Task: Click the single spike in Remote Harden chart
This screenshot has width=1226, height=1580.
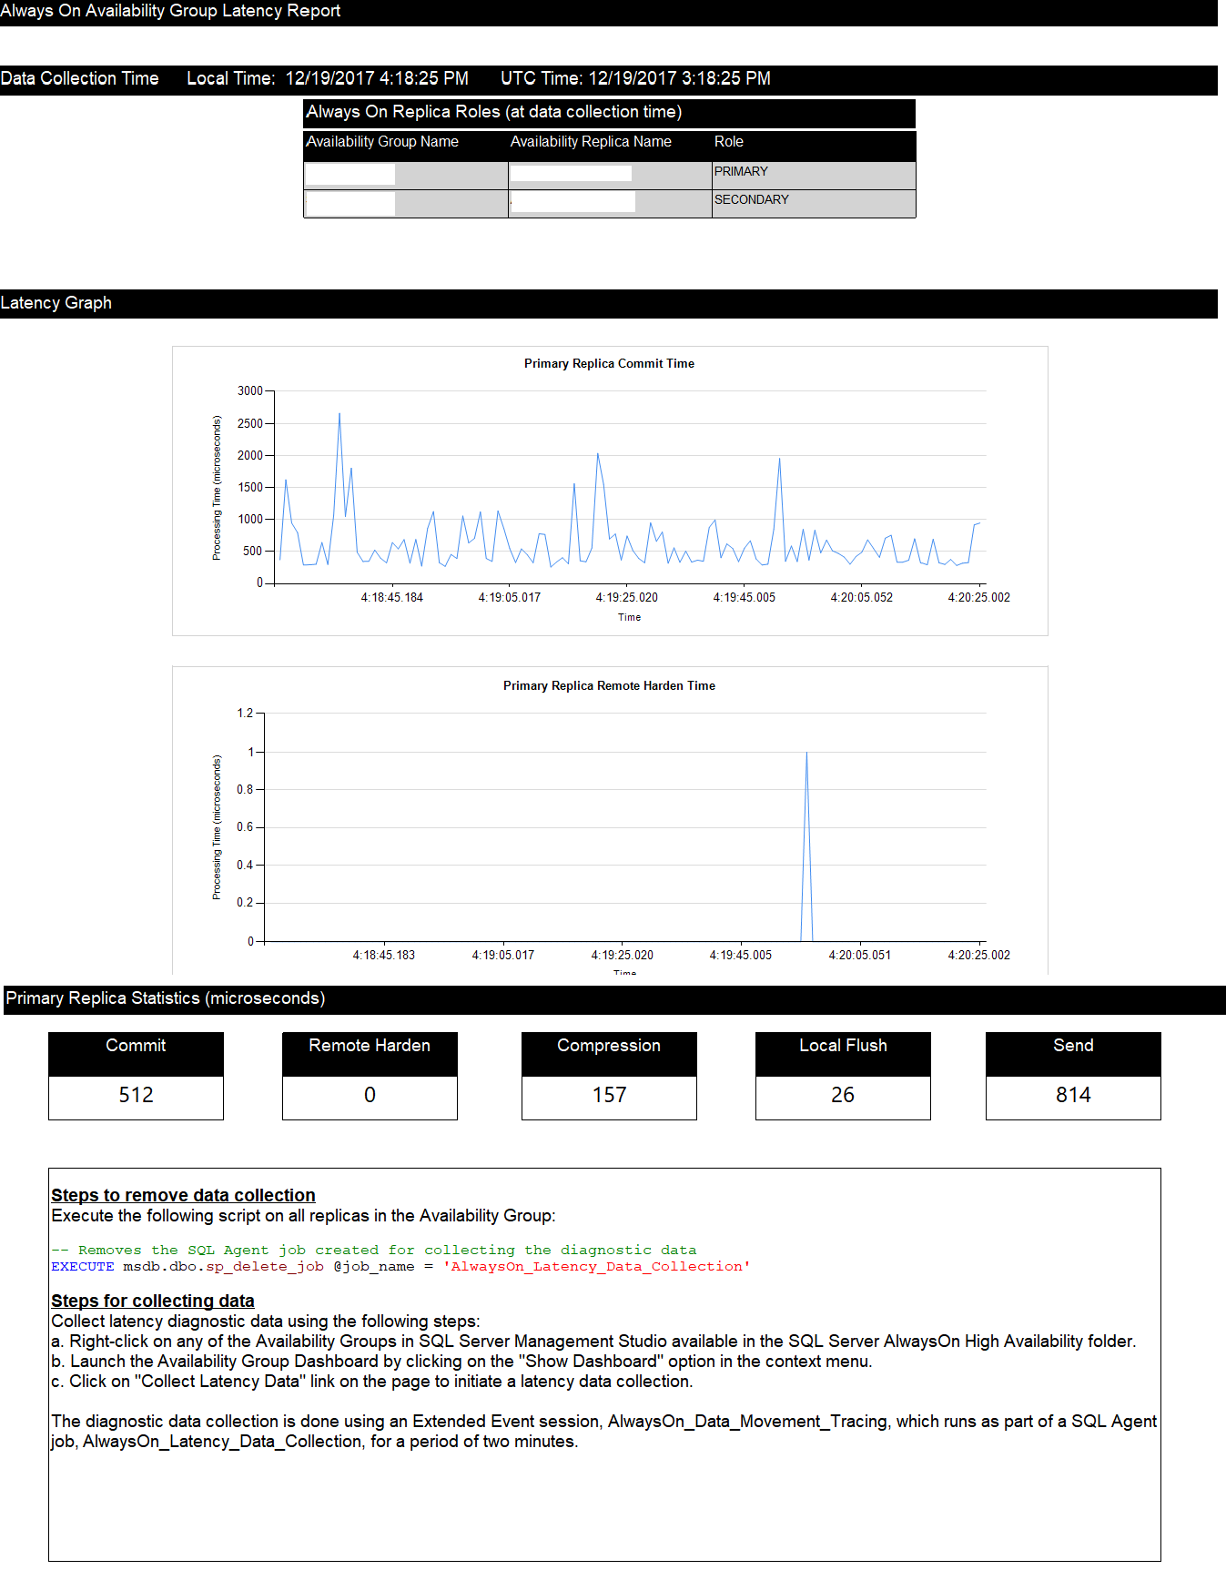Action: click(806, 755)
